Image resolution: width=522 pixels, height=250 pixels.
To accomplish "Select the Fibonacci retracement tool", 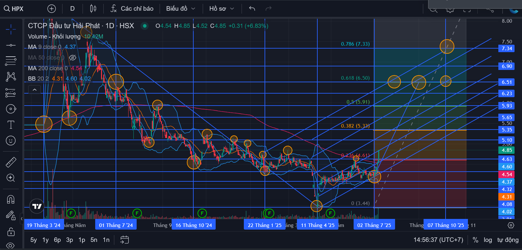I will 11,61.
